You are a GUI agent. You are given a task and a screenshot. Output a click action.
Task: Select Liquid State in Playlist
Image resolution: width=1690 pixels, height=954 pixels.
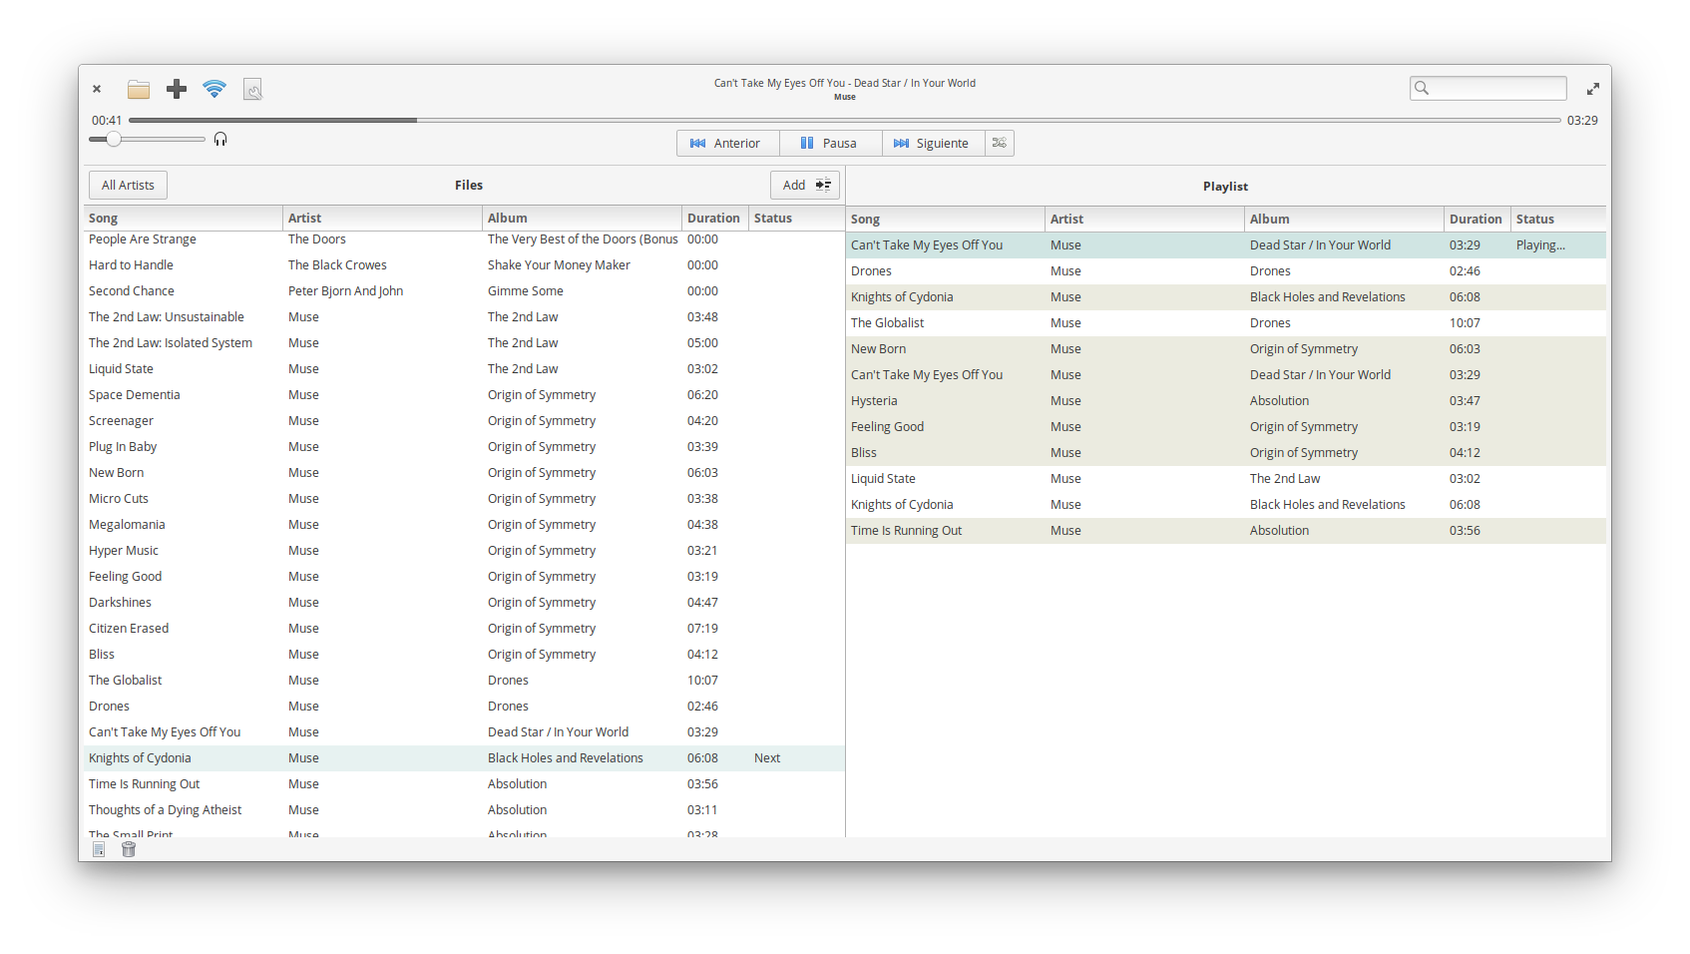pyautogui.click(x=1226, y=478)
